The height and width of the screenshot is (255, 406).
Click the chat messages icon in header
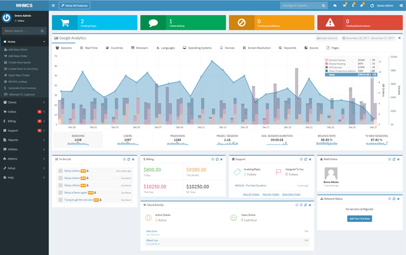click(x=335, y=5)
